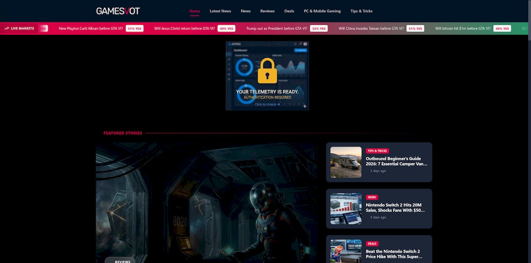Click 'YOUR TELEMETRY IS READY.' ad text

coord(267,92)
